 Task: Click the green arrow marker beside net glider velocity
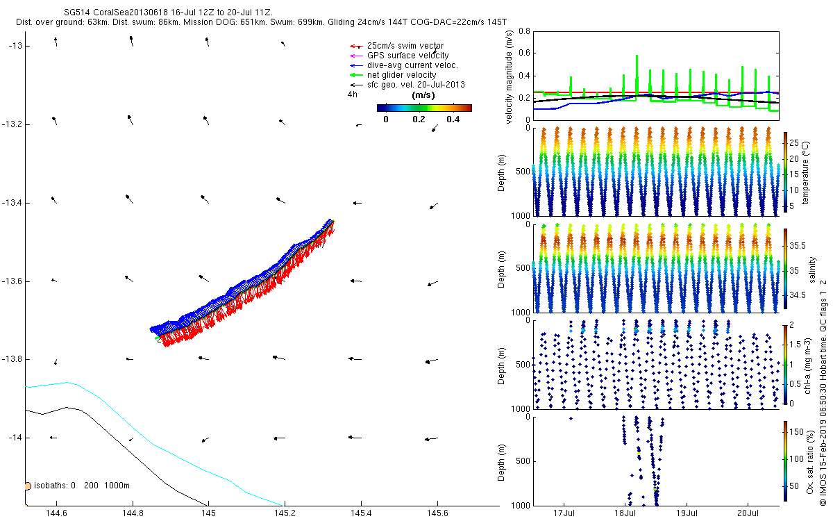click(x=356, y=75)
